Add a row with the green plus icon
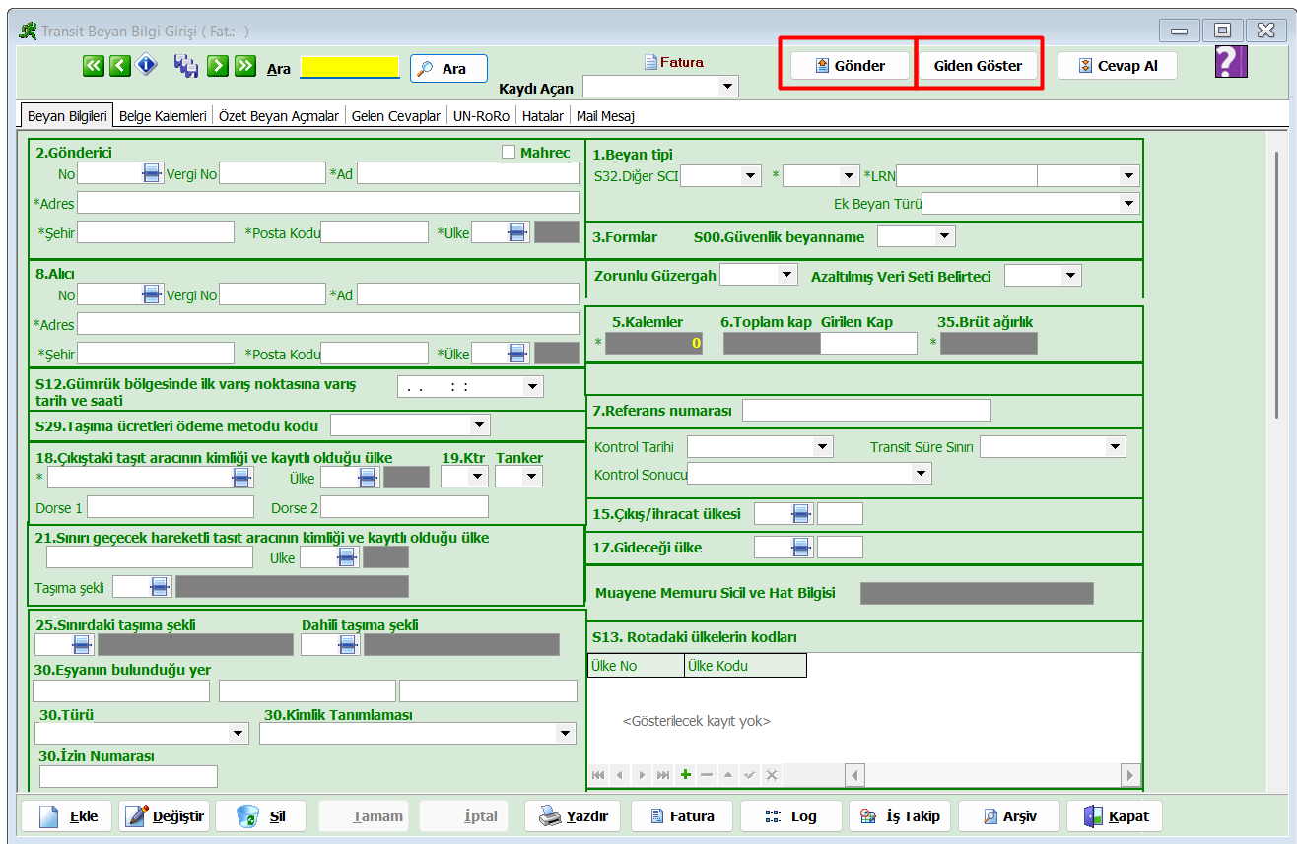This screenshot has height=844, width=1297. pyautogui.click(x=685, y=775)
